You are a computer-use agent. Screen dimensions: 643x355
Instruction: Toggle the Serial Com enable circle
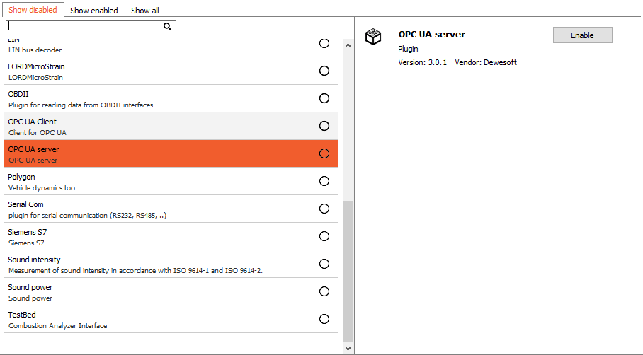point(324,209)
